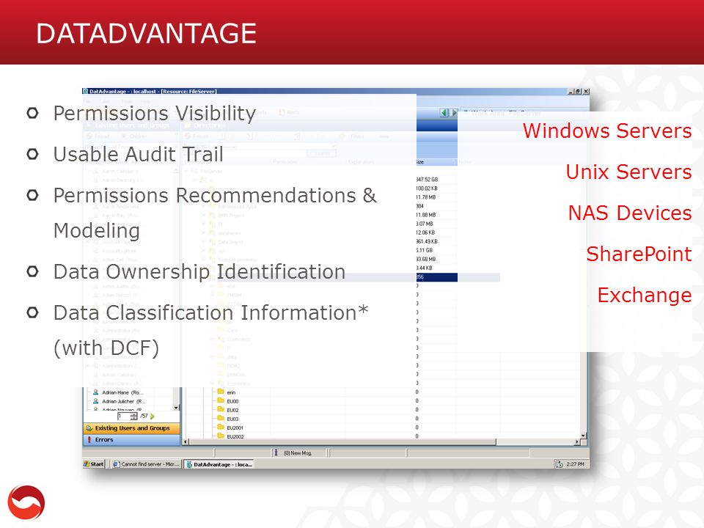Click the 33.68 MB size value
The width and height of the screenshot is (704, 528).
point(425,259)
